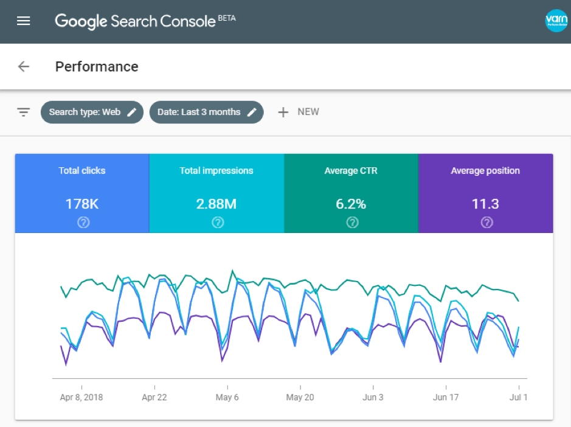Click the Performance page title

tap(97, 67)
